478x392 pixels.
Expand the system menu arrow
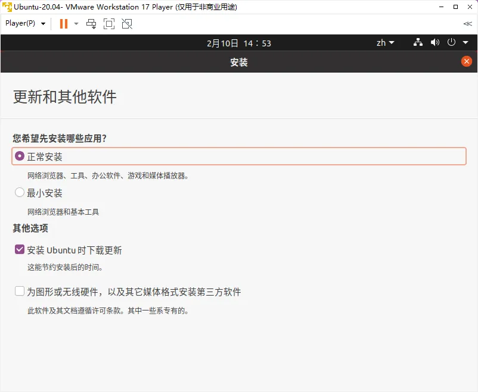465,43
